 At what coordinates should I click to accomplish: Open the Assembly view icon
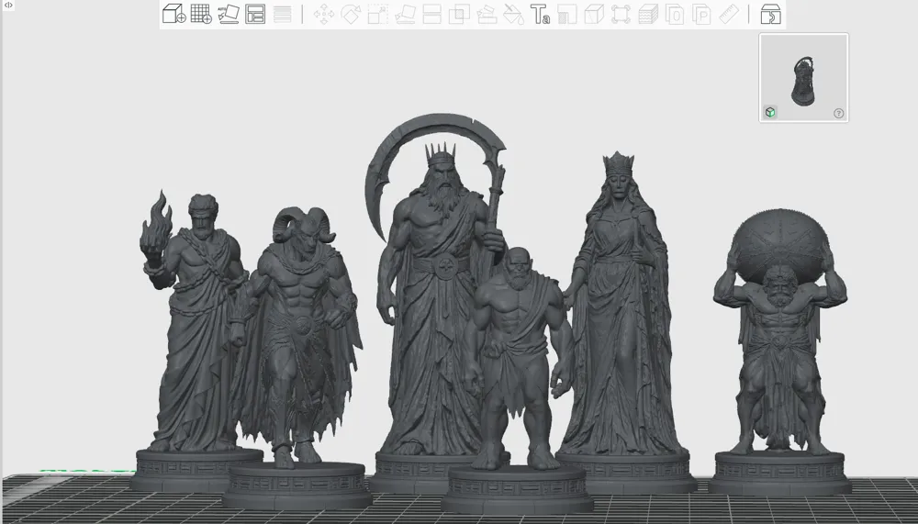click(770, 14)
